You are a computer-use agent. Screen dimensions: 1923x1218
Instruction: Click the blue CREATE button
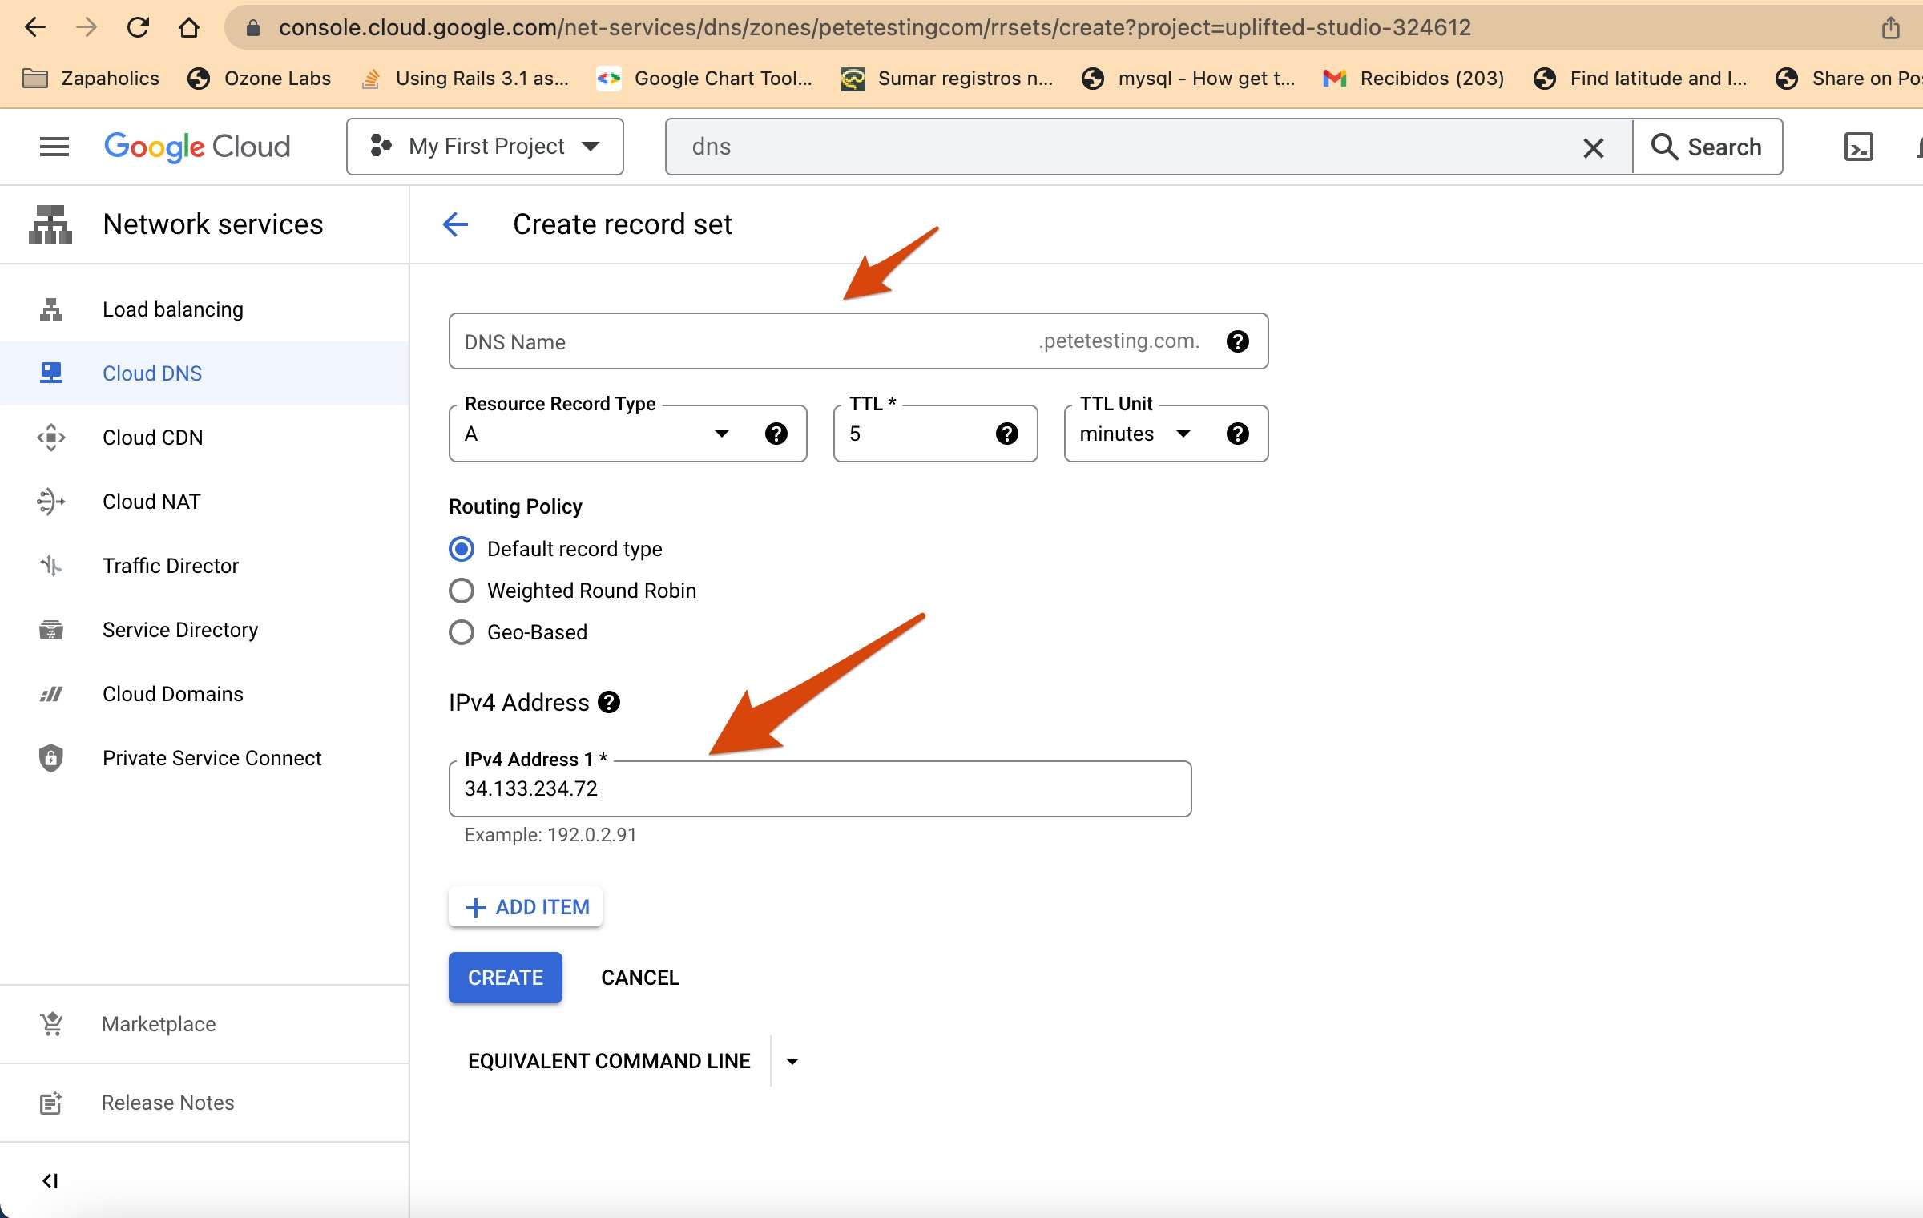pyautogui.click(x=505, y=978)
